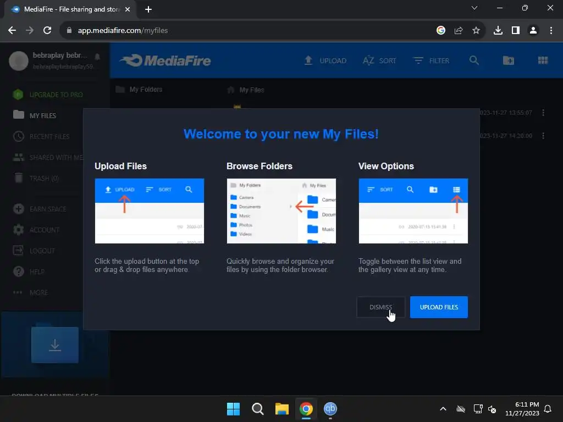Open File Explorer from taskbar

click(282, 409)
